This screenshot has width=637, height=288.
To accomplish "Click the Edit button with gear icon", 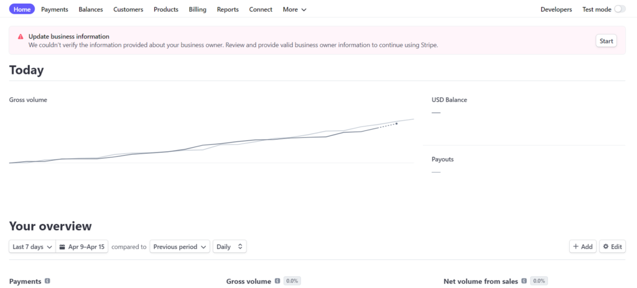I will pos(612,246).
